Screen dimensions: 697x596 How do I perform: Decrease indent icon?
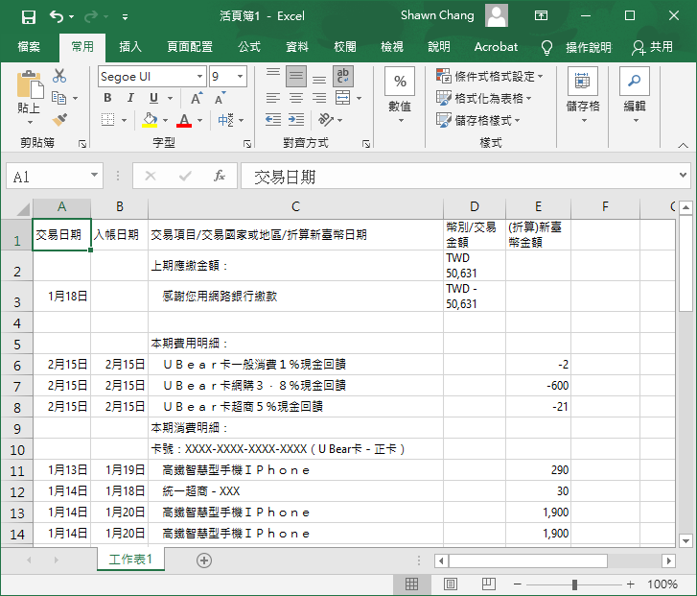[x=273, y=119]
